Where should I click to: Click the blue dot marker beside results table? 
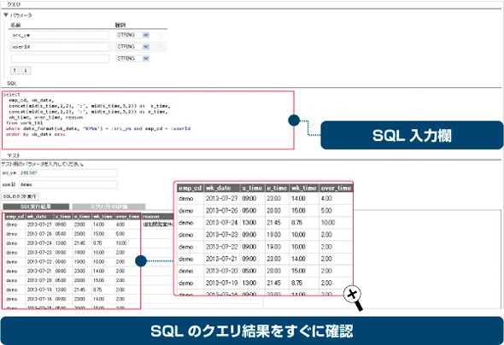(141, 260)
